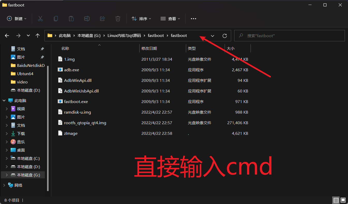Expand the 音乐 tree node

click(7, 142)
